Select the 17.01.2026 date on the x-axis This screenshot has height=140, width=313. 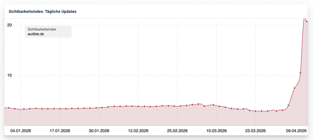[x=60, y=131]
